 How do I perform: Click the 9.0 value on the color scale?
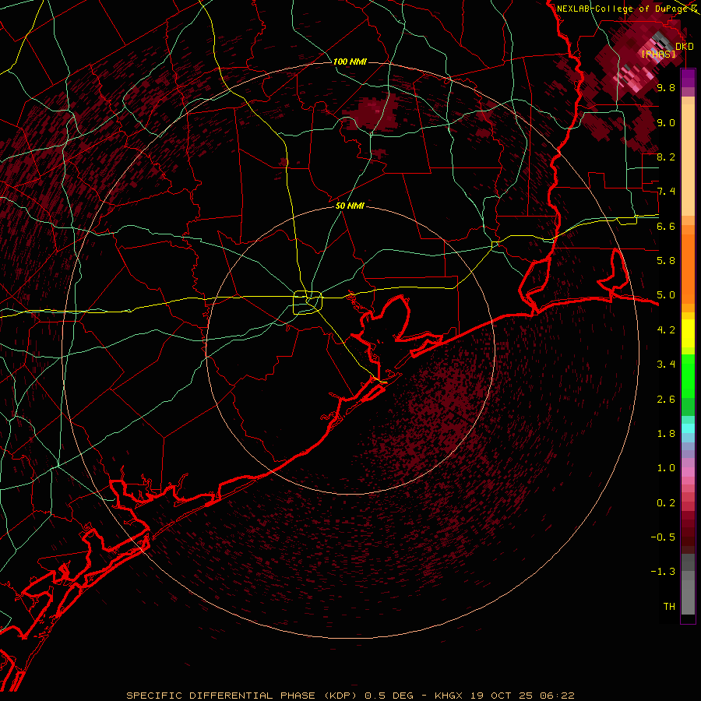point(666,122)
